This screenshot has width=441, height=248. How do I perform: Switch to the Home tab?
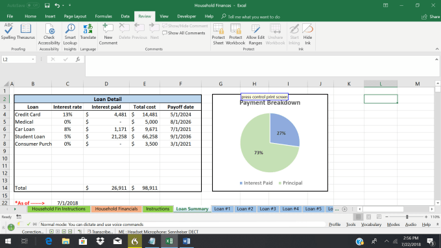coord(30,16)
